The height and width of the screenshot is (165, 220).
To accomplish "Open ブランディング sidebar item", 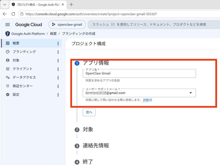I will click(x=31, y=52).
